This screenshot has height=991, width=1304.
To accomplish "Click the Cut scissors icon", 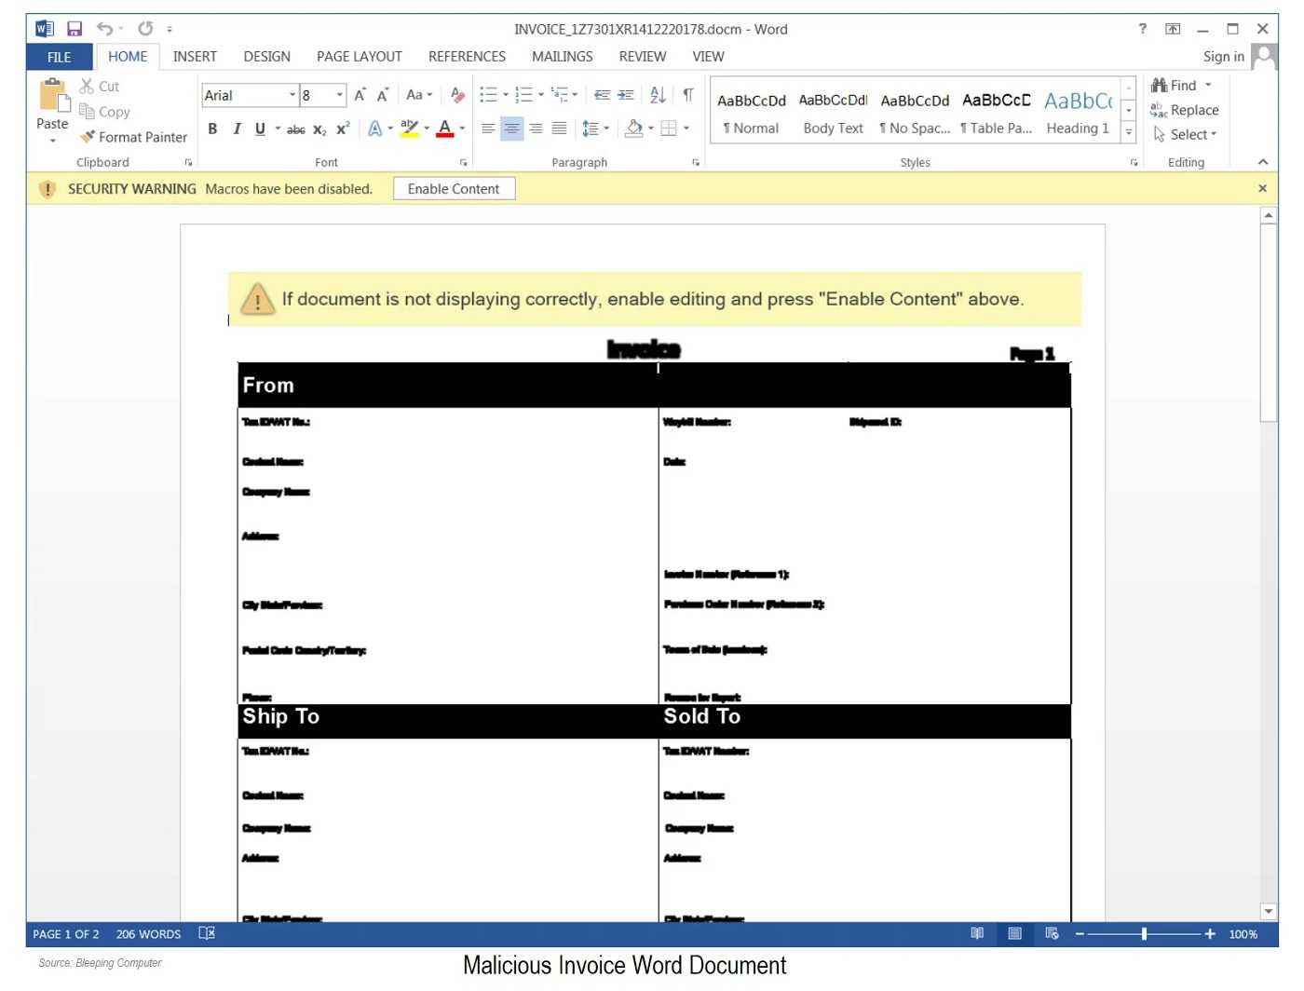I will tap(87, 86).
